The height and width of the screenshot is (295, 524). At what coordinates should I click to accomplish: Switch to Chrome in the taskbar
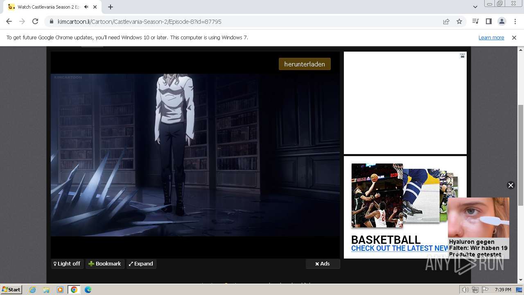74,290
